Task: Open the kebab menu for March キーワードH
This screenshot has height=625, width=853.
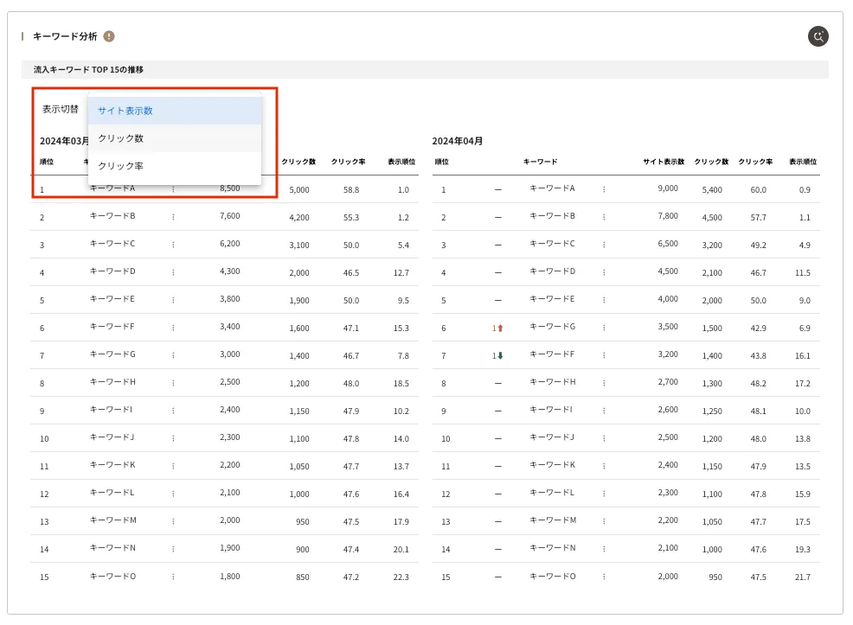Action: (x=173, y=383)
